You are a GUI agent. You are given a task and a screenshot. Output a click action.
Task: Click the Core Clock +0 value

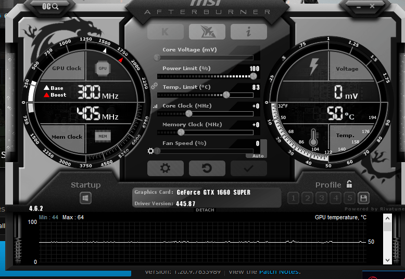pos(256,106)
